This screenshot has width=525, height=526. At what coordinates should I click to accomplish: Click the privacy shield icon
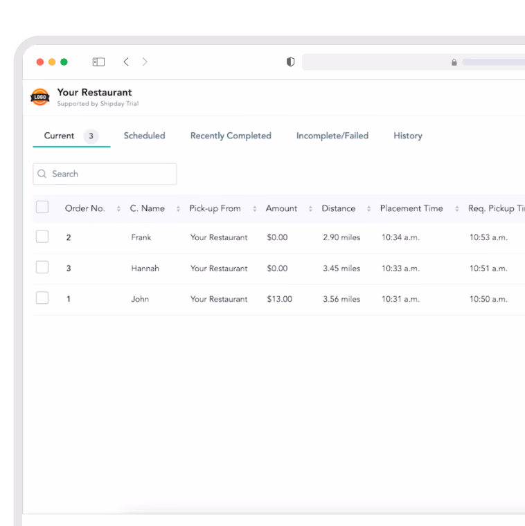tap(290, 62)
